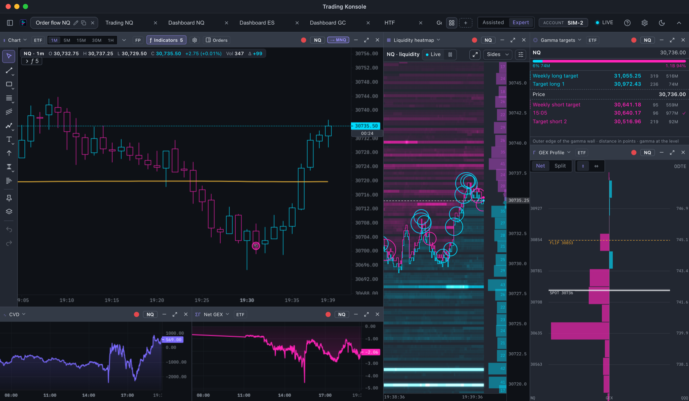
Task: Select Net view in GEX Profile
Action: point(540,166)
